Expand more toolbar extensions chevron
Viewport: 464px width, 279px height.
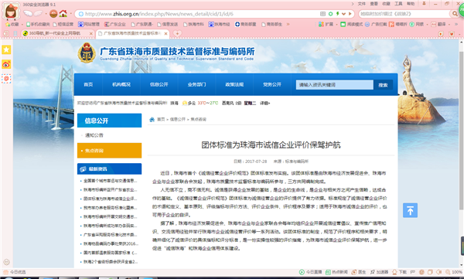456,24
